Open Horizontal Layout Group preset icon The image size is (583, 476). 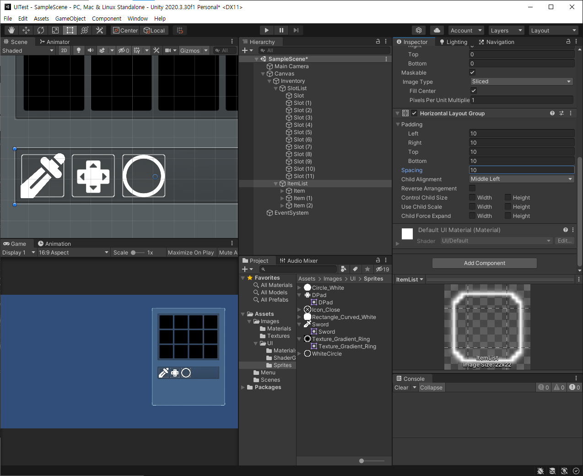[x=561, y=113]
